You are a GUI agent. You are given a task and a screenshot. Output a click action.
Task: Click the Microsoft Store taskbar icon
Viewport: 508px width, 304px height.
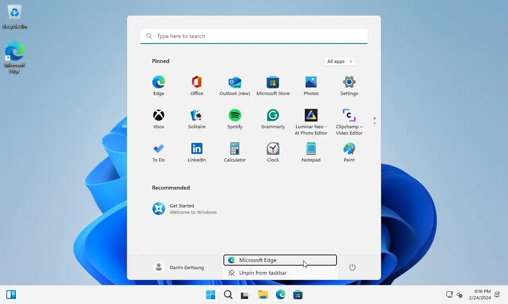tap(298, 295)
